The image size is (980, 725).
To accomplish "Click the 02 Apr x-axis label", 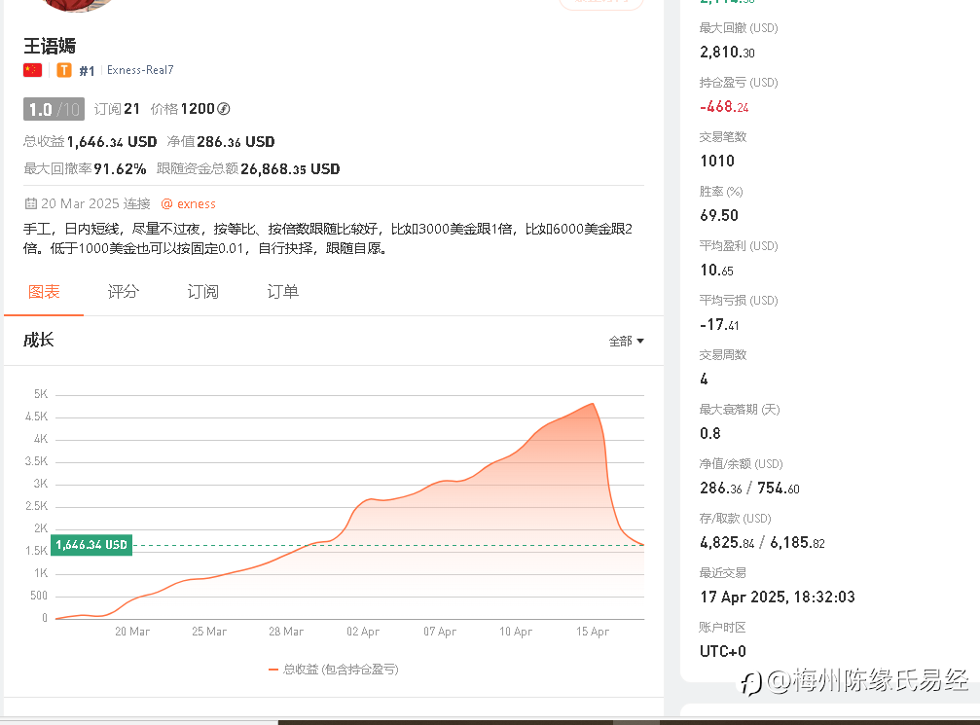I will pyautogui.click(x=363, y=632).
